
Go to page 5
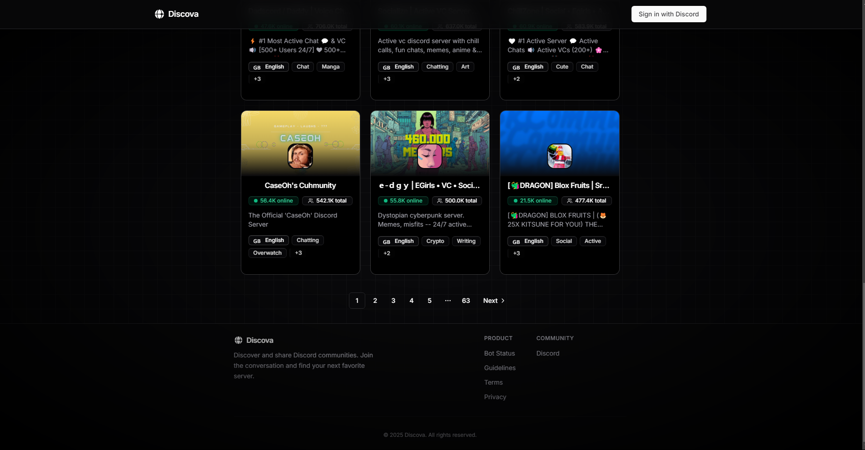pos(430,301)
